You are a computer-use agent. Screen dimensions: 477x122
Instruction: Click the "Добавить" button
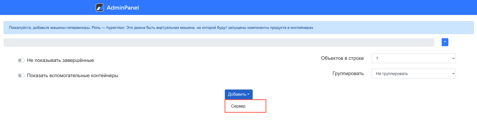[237, 94]
